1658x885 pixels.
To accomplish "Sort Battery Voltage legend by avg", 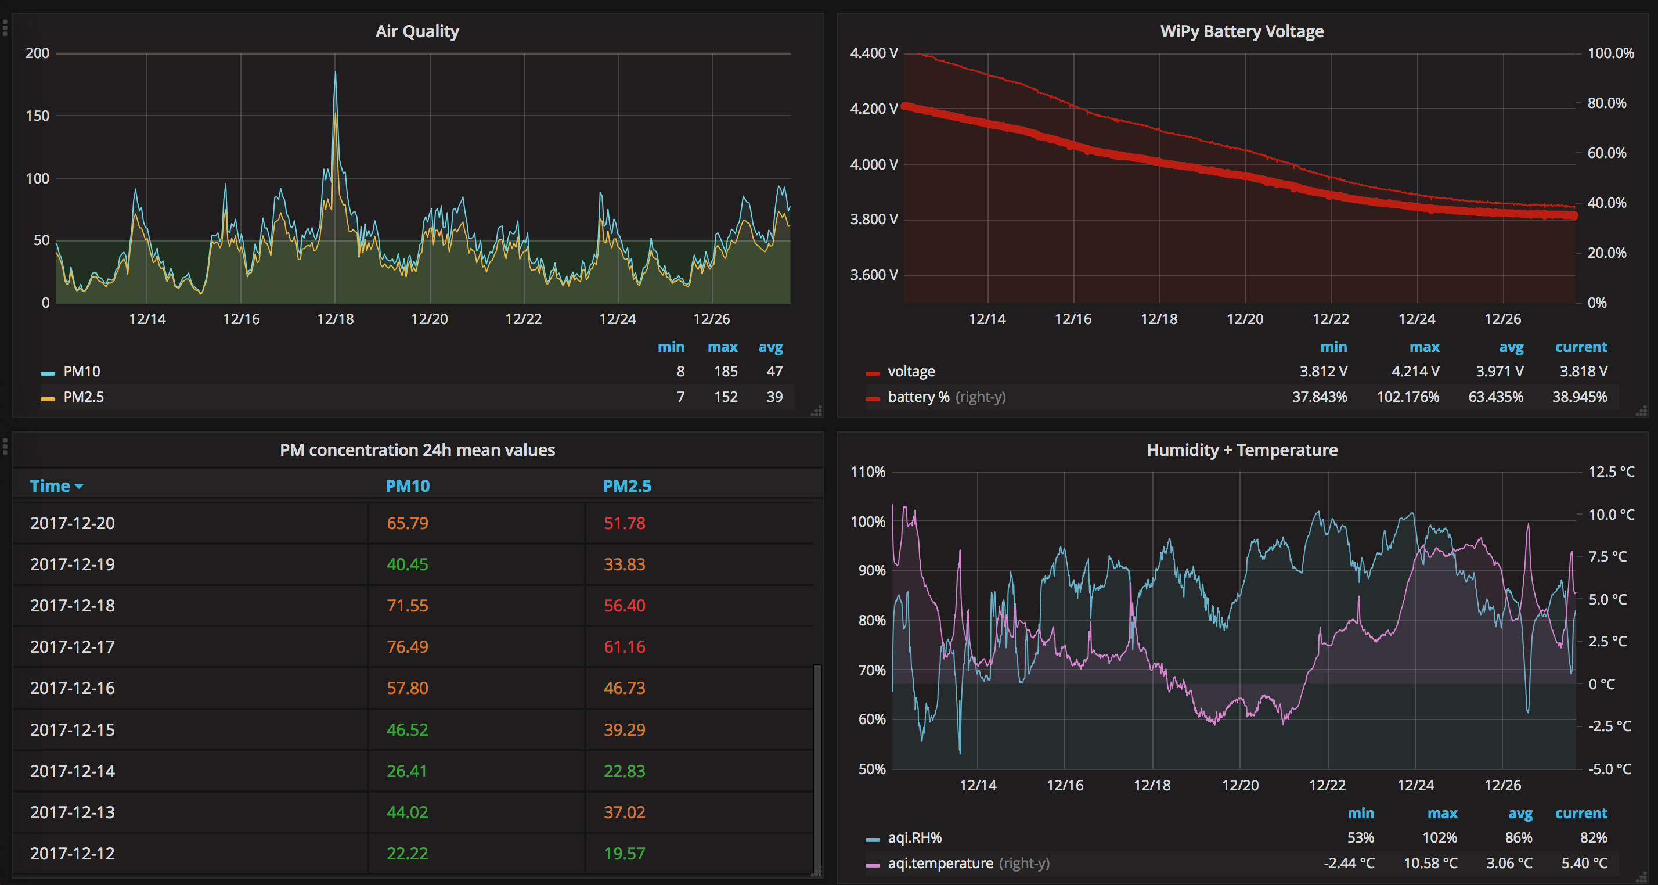I will [x=1511, y=348].
